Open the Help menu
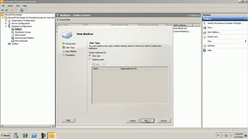Screen dimensions: 248x139 coord(25,6)
